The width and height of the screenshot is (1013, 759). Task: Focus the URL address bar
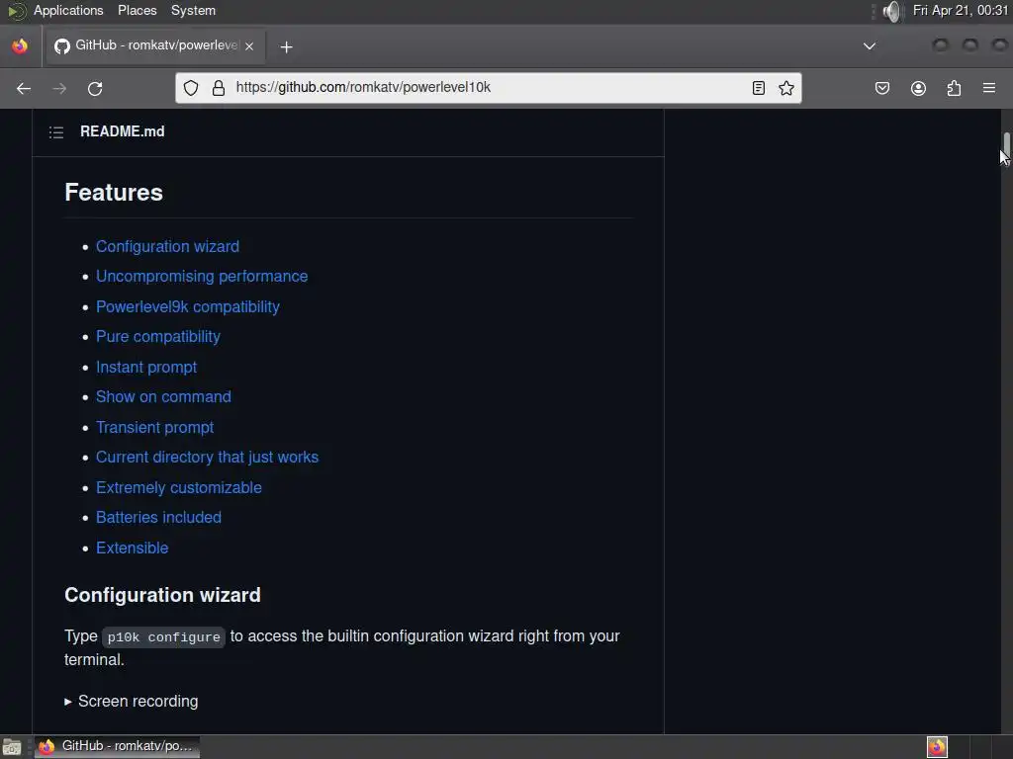pos(488,88)
